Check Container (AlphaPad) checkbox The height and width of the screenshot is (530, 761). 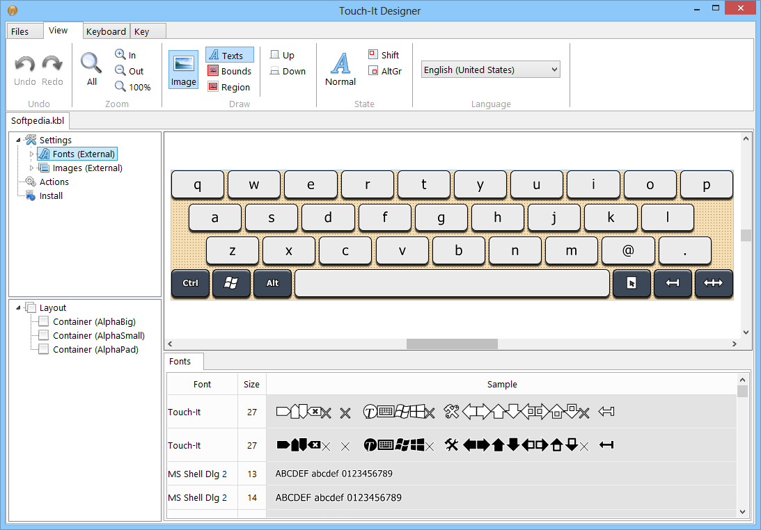pos(44,349)
